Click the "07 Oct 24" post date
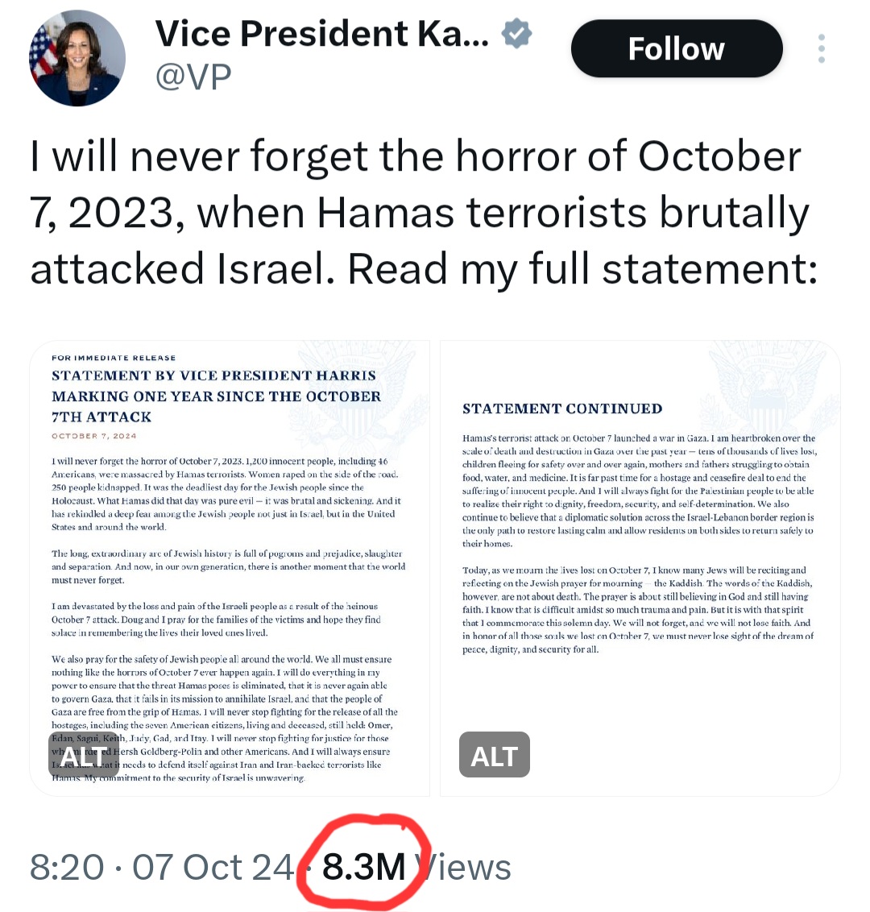The height and width of the screenshot is (912, 870). [x=213, y=867]
